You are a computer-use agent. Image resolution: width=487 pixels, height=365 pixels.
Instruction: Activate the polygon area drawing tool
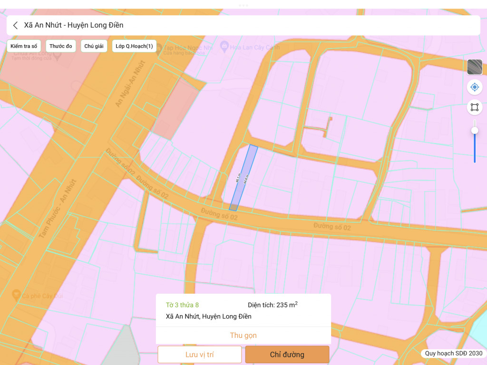pyautogui.click(x=475, y=107)
